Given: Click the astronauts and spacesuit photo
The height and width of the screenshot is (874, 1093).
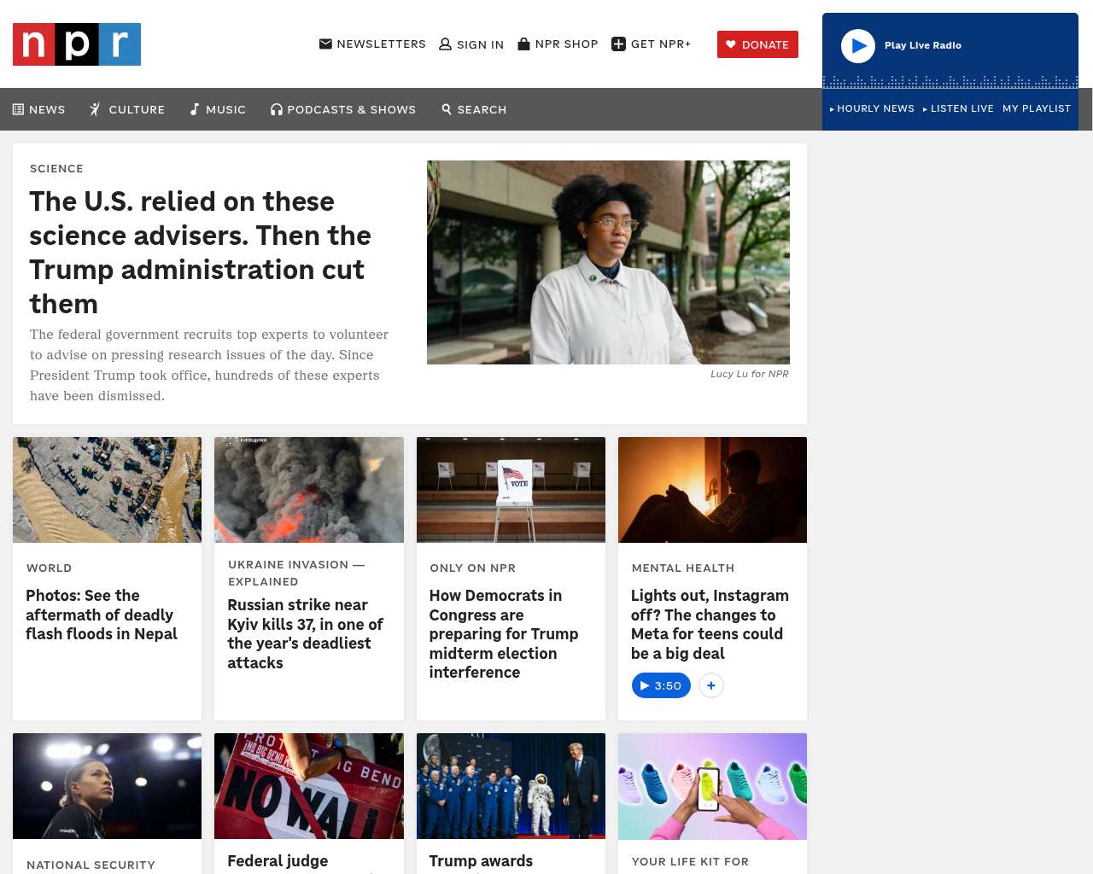Looking at the screenshot, I should pos(511,786).
